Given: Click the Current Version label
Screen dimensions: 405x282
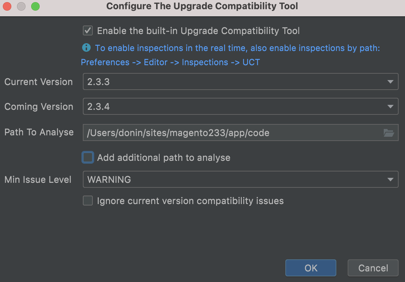Looking at the screenshot, I should tap(39, 82).
